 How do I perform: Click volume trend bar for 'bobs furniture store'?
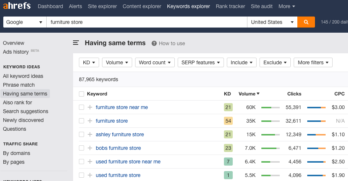point(271,148)
